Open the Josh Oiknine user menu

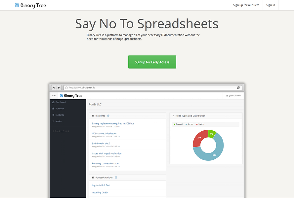coord(233,96)
